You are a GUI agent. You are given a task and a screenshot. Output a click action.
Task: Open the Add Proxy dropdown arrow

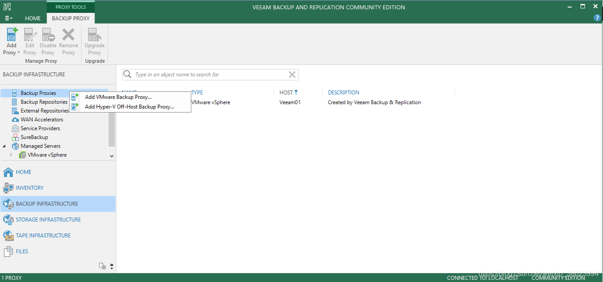click(x=19, y=53)
